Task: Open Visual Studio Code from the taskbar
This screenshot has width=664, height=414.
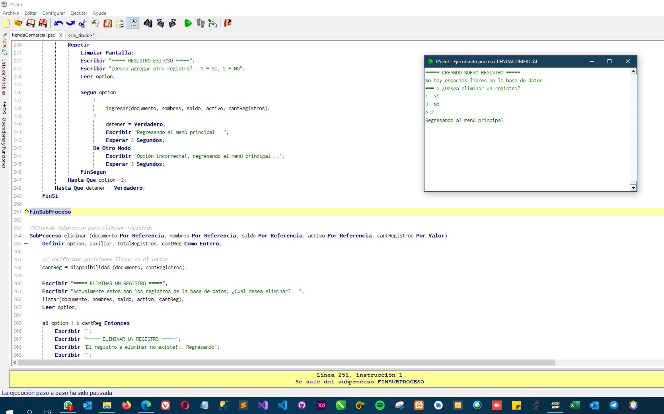Action: 282,405
